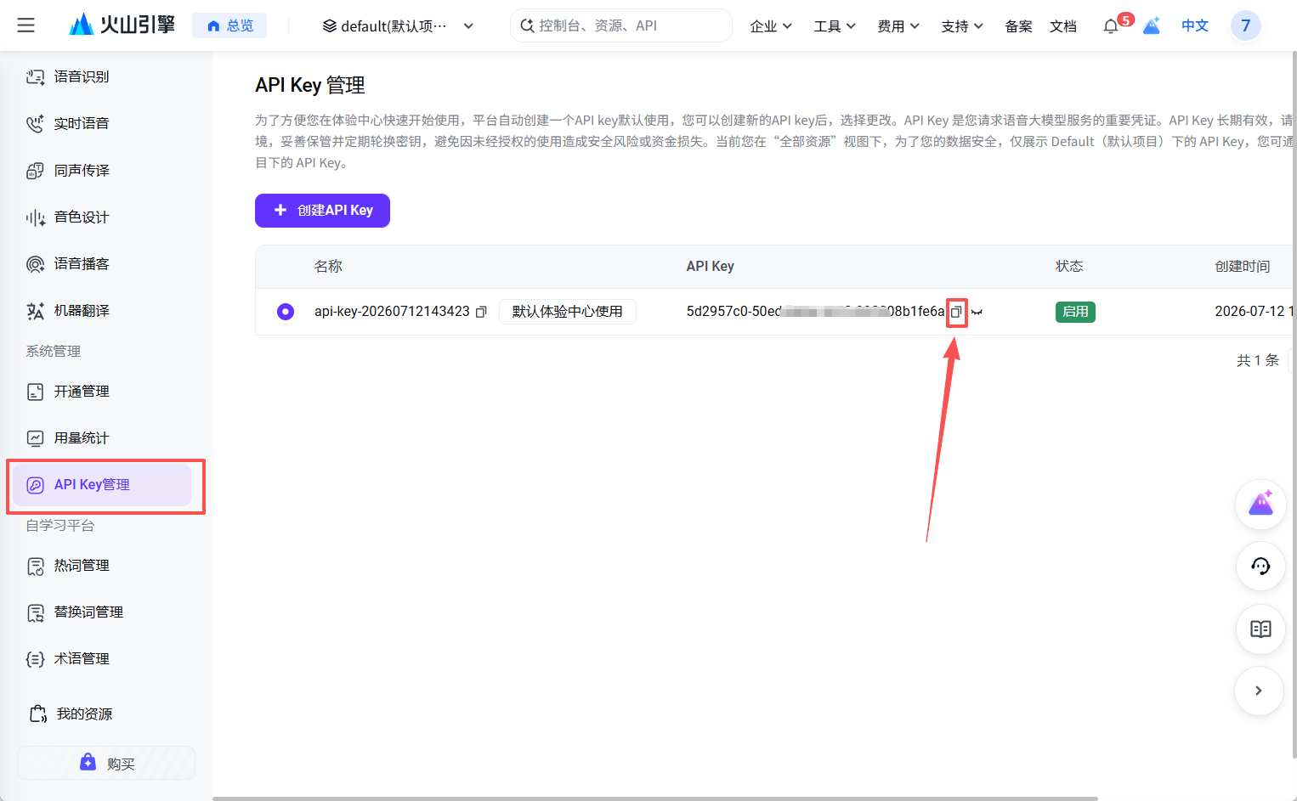Click the 创建时间 column header
The image size is (1297, 801).
click(x=1242, y=267)
